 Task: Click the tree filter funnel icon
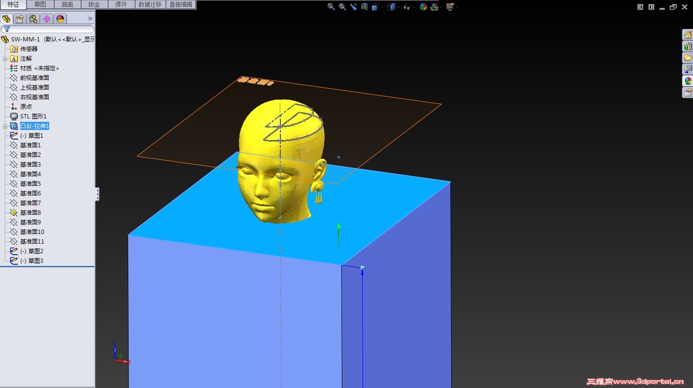(7, 29)
